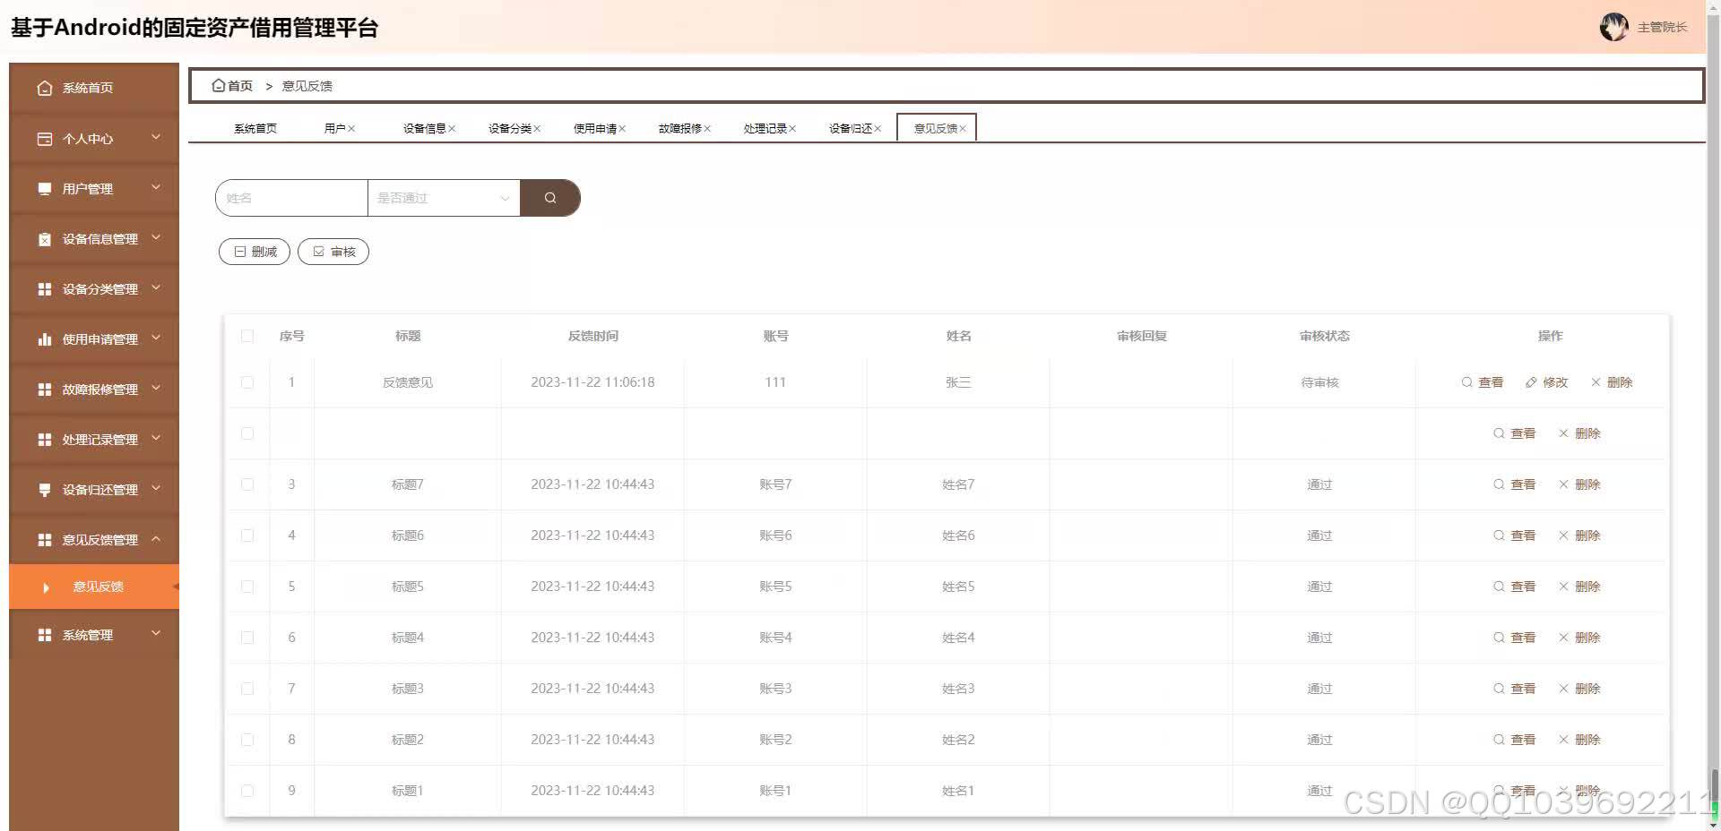
Task: Check the blank second row checkbox
Action: [247, 433]
